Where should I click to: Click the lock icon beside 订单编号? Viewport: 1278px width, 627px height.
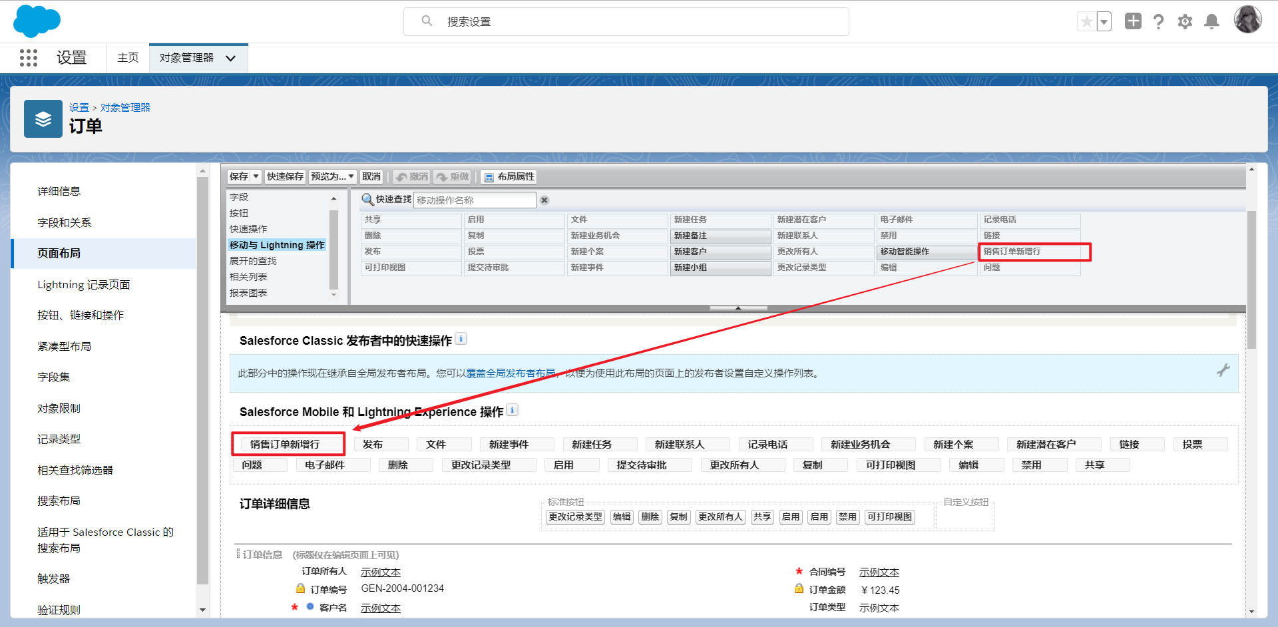tap(300, 588)
